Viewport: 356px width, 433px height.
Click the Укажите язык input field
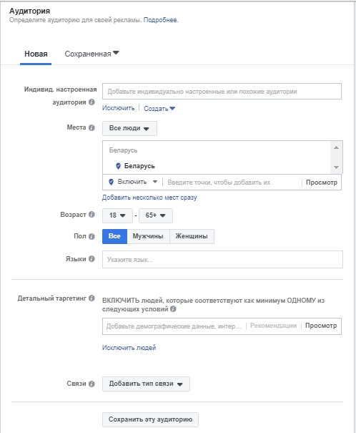[222, 260]
